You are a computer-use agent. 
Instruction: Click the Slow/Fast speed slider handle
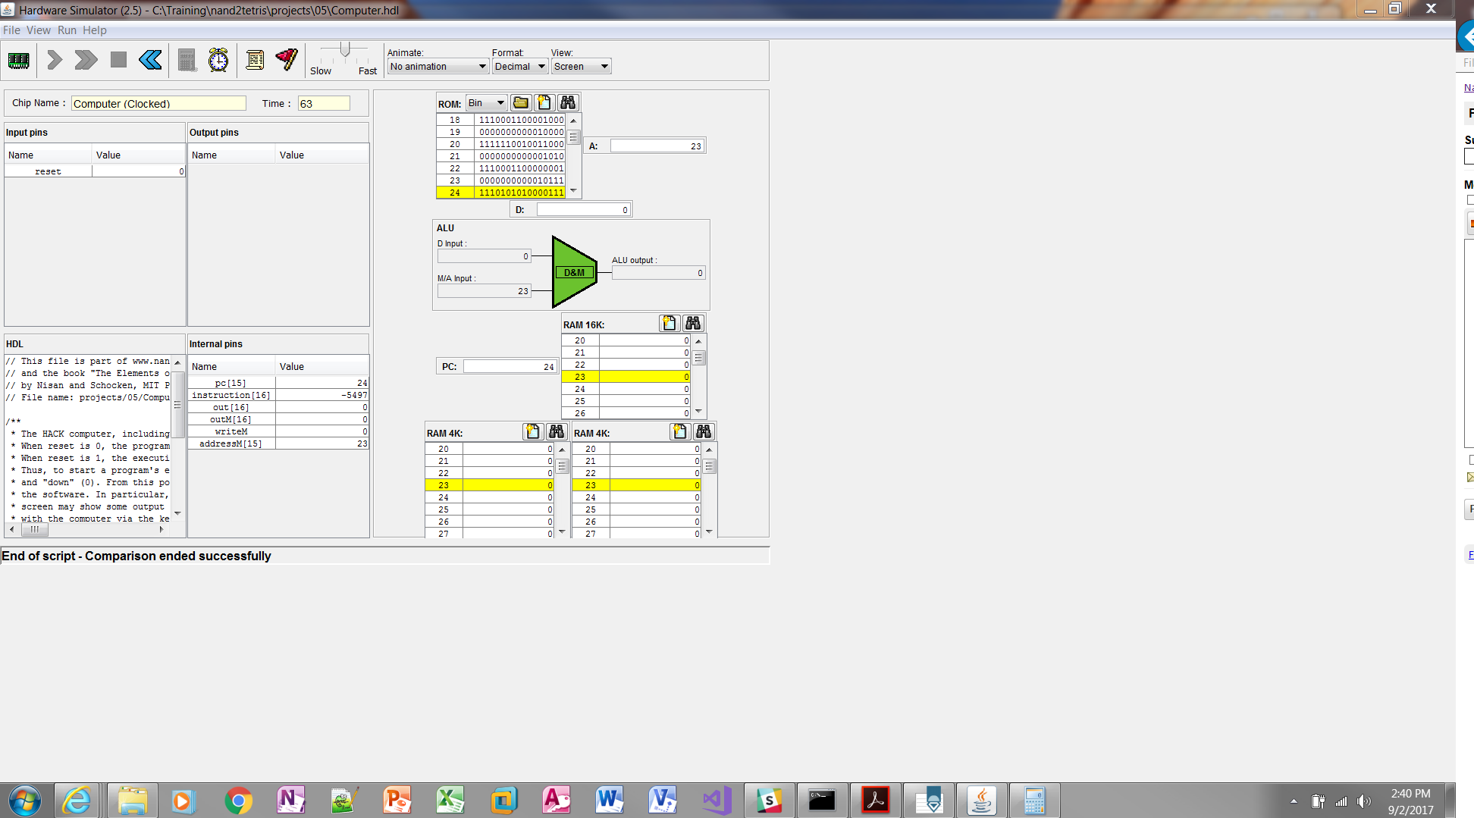point(345,50)
